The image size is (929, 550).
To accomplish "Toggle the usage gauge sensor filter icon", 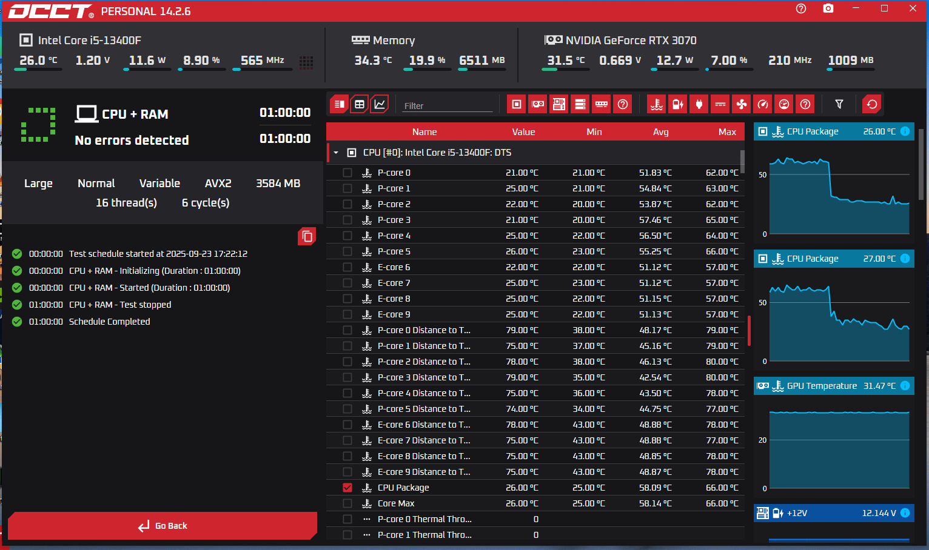I will [784, 104].
